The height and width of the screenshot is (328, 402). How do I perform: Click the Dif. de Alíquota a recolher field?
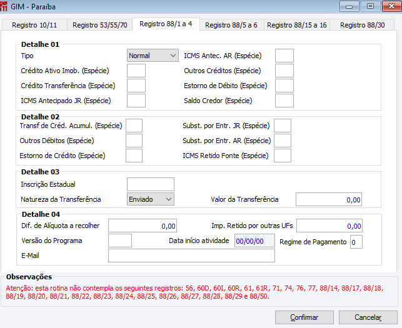tap(143, 226)
